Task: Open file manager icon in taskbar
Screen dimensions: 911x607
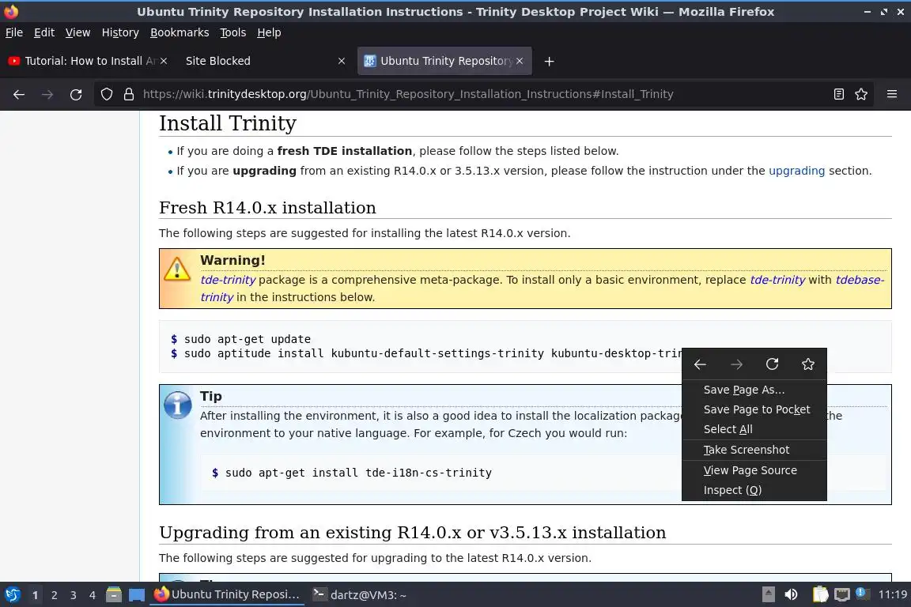Action: point(114,595)
